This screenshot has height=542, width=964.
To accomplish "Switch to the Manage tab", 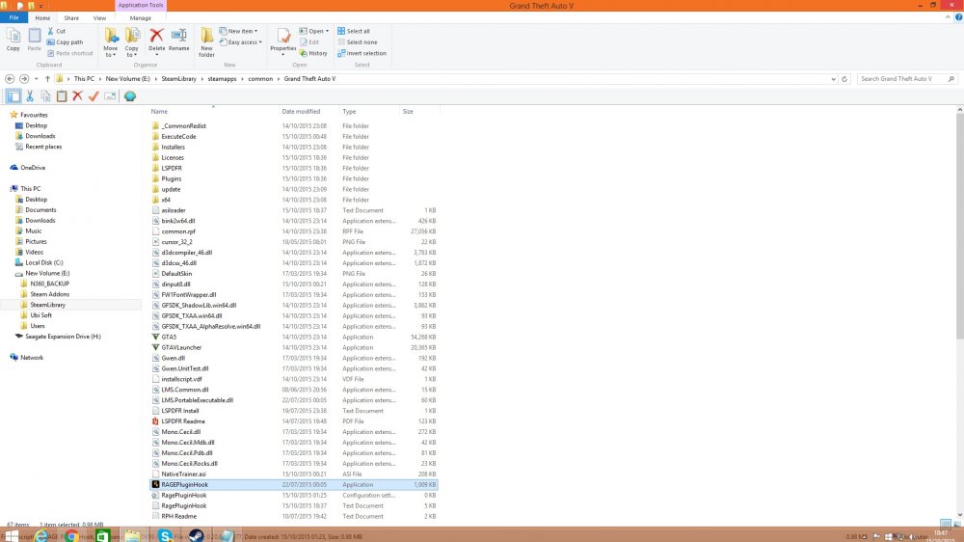I will click(140, 17).
